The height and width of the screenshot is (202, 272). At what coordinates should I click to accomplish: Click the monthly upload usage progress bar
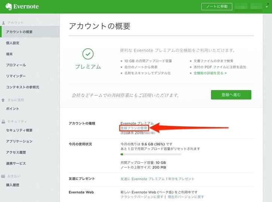(x=151, y=154)
